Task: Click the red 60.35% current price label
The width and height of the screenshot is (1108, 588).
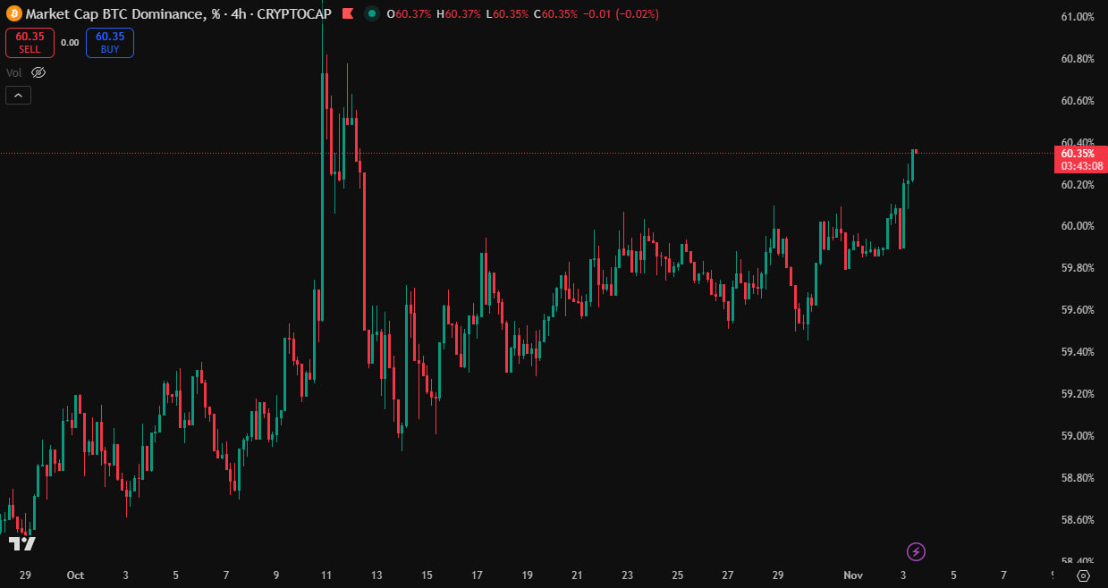Action: 1081,153
